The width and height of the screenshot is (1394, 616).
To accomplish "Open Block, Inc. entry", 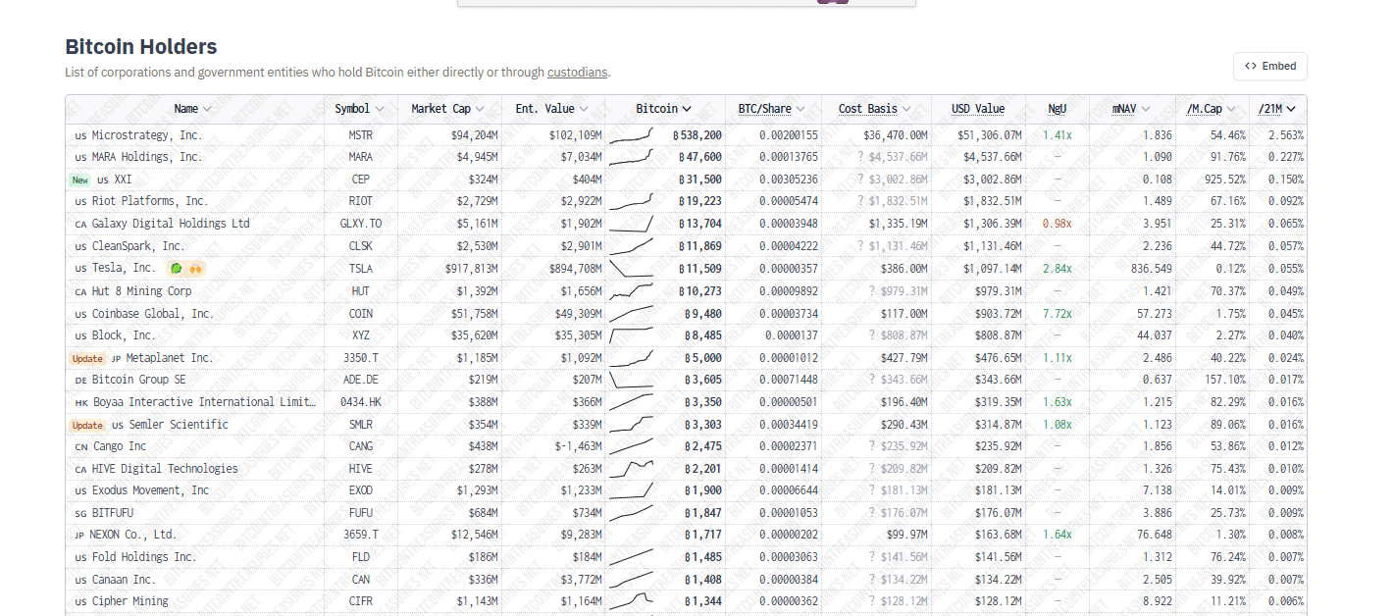I will [123, 335].
